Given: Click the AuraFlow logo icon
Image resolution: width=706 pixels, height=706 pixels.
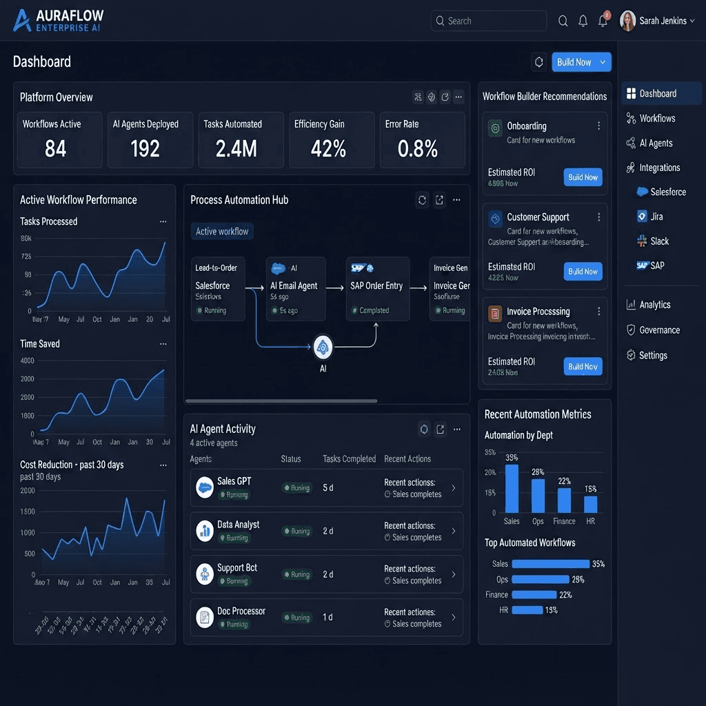Looking at the screenshot, I should pos(22,21).
